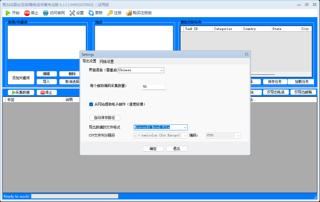Viewport: 320px width, 202px height.
Task: Close the Settings dialog with X
Action: [246, 54]
